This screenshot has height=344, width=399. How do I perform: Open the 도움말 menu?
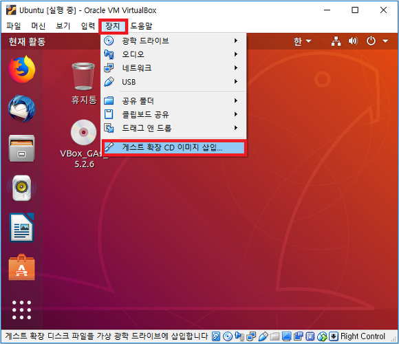click(x=141, y=26)
